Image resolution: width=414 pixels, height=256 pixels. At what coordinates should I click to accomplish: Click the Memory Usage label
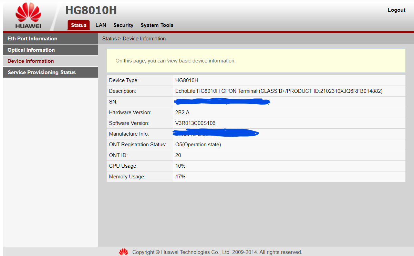click(x=127, y=177)
